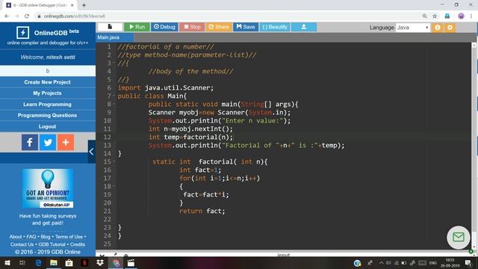Open the FAQ link
The width and height of the screenshot is (478, 269).
31,237
